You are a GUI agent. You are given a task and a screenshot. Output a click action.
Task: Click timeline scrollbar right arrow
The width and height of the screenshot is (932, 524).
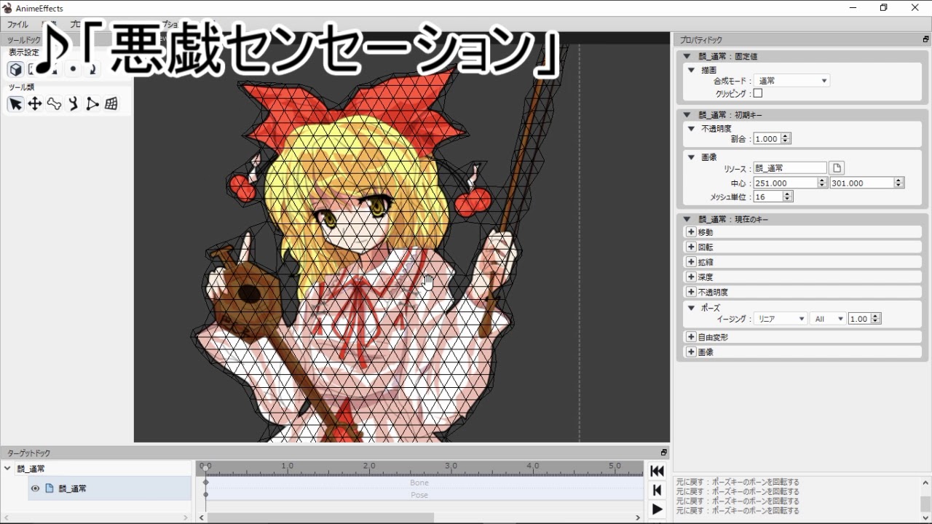(638, 517)
